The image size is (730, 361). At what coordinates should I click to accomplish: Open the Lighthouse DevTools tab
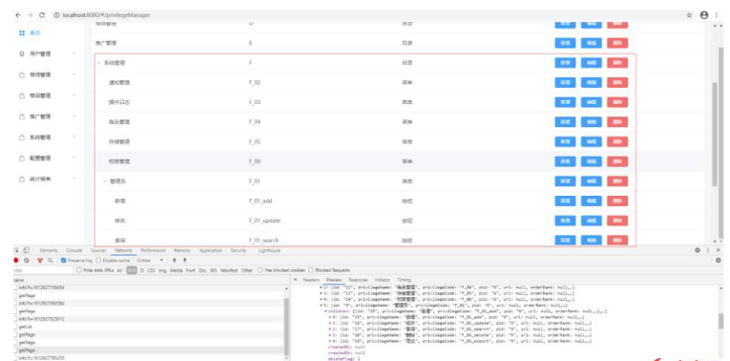[x=269, y=250]
